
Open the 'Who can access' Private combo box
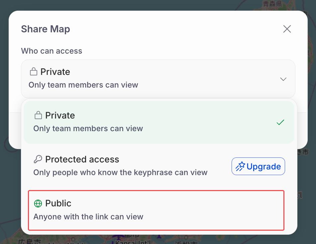click(158, 79)
